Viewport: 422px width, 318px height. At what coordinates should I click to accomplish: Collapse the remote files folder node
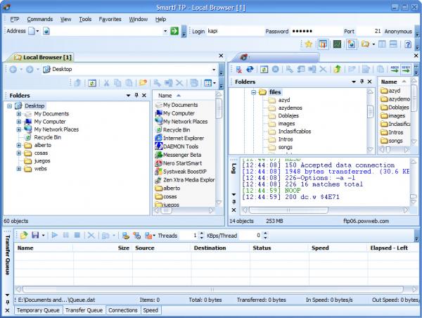[x=253, y=92]
